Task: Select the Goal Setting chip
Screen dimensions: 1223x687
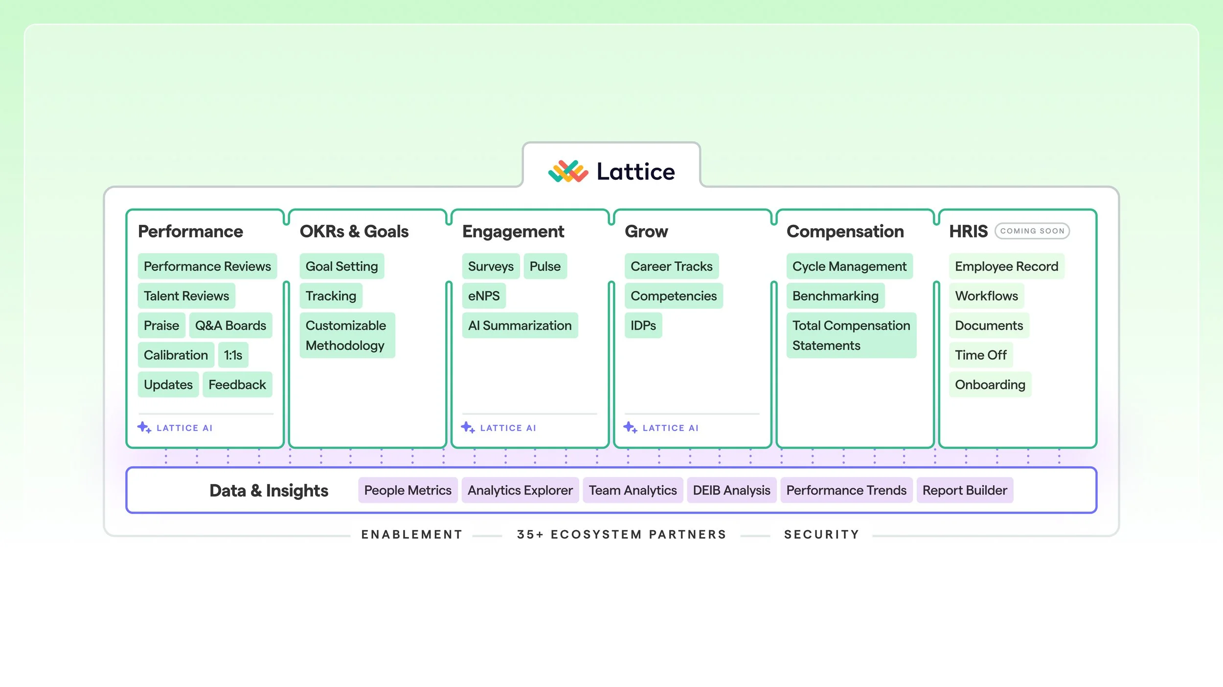Action: [341, 266]
